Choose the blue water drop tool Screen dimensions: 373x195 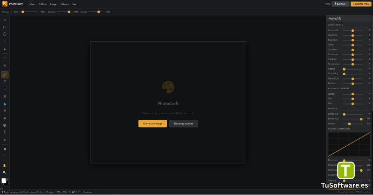(x=5, y=104)
